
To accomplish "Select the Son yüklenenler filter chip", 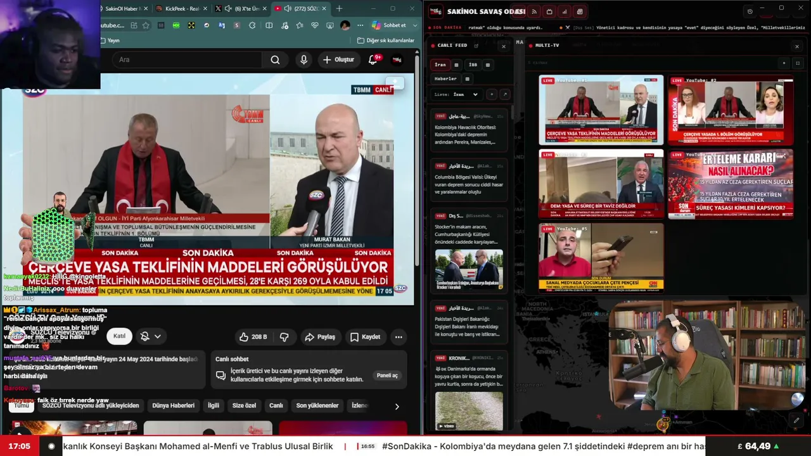I will coord(317,405).
